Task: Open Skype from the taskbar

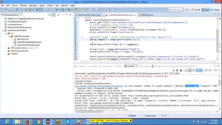Action: click(x=68, y=122)
